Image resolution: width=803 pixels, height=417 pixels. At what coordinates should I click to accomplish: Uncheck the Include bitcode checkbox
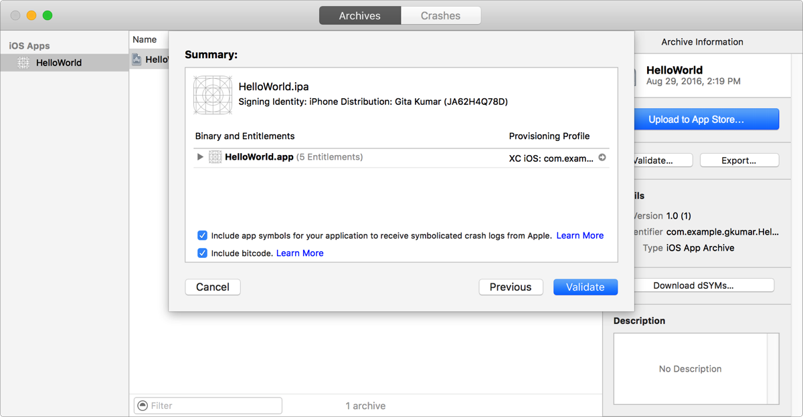click(202, 253)
